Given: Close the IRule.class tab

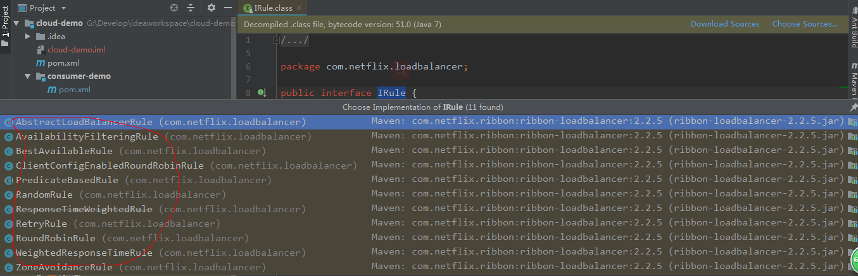Looking at the screenshot, I should (x=298, y=8).
